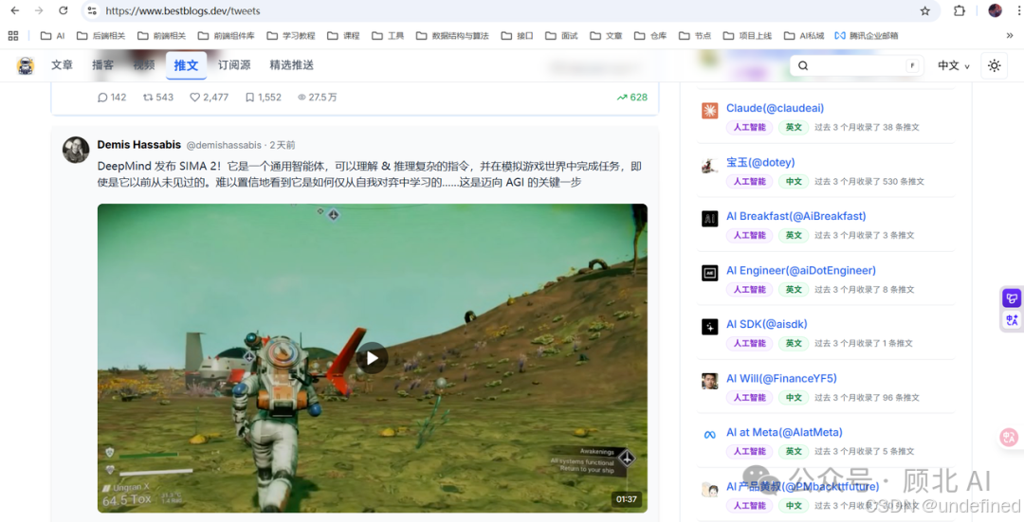Click 英文 tag under AI Breakfast
This screenshot has width=1024, height=522.
(794, 235)
